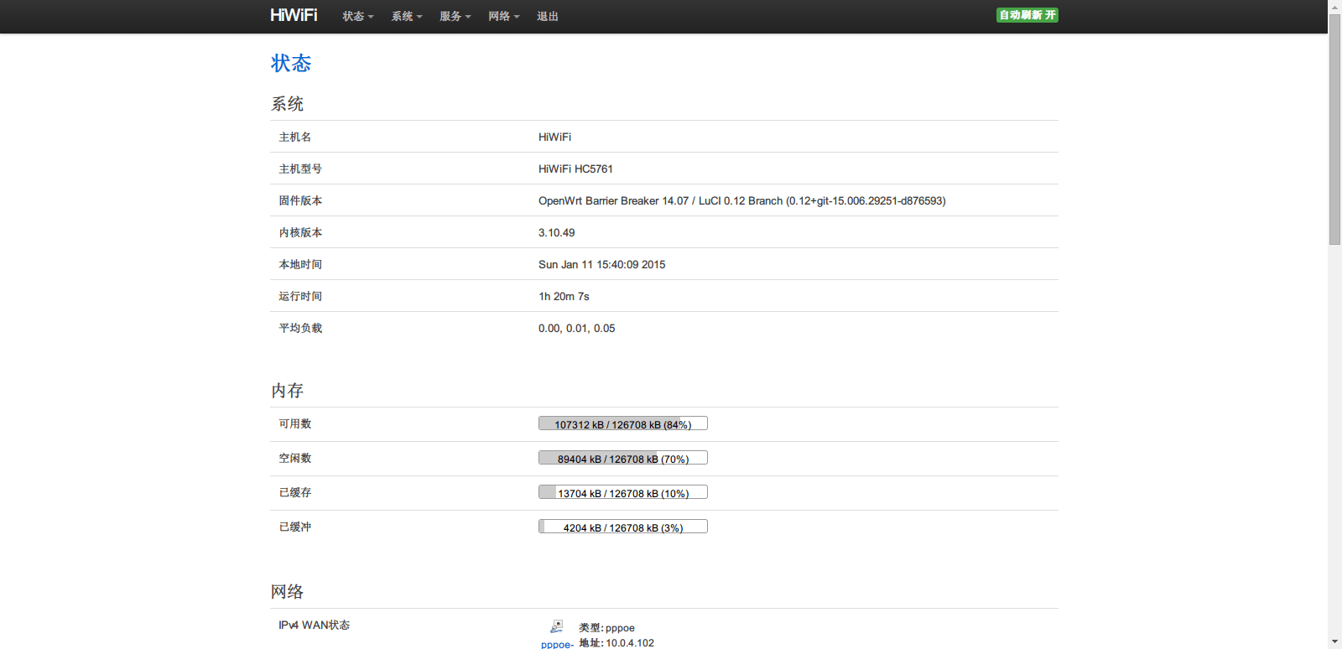Click the WAN address 10.0.4.102

(629, 643)
